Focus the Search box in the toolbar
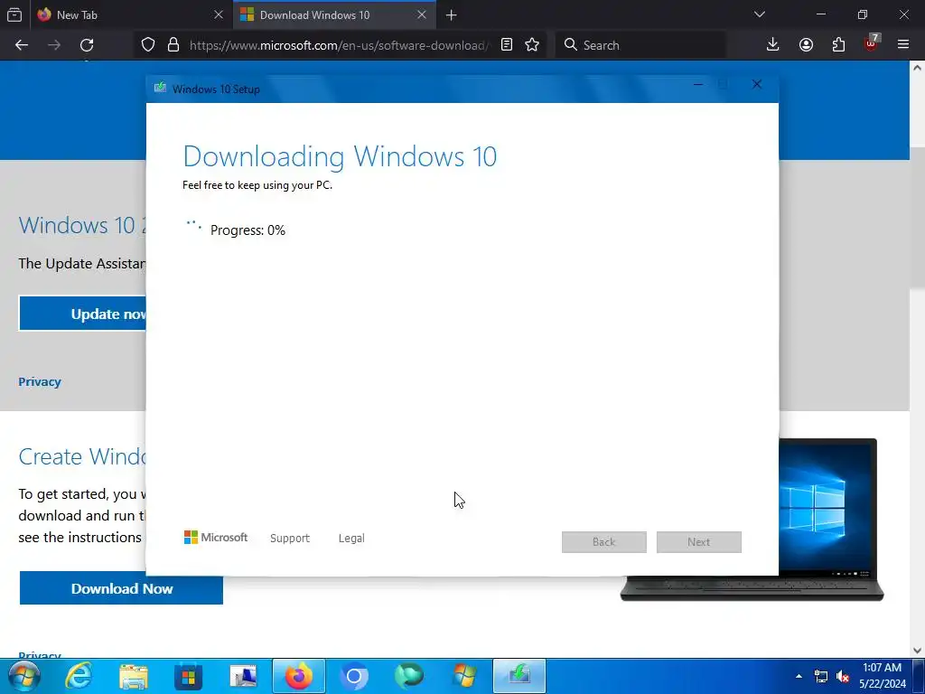925x694 pixels. pos(640,45)
